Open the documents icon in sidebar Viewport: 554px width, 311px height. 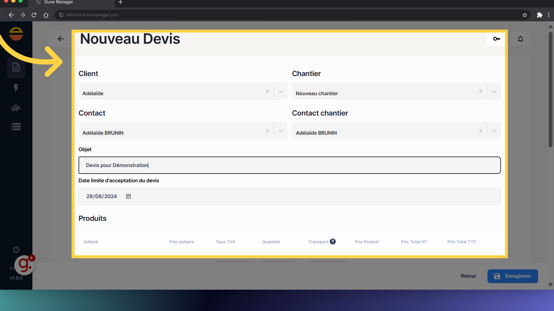16,67
